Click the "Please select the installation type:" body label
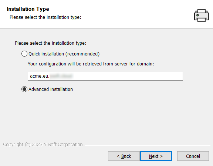 click(51, 43)
